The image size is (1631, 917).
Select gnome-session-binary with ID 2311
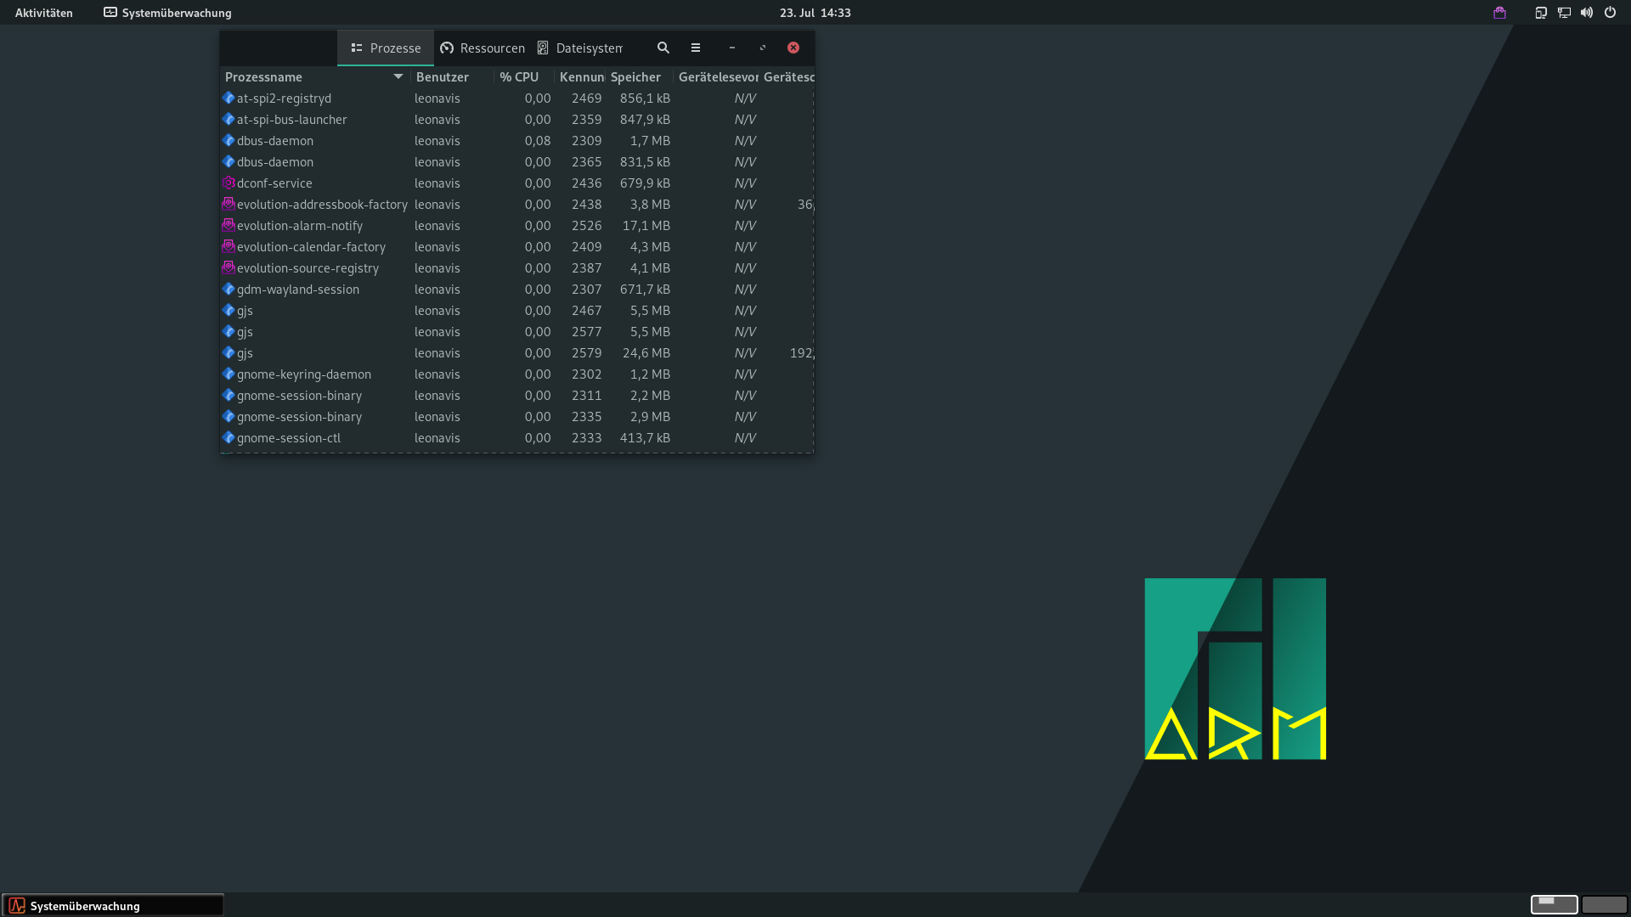pos(517,395)
